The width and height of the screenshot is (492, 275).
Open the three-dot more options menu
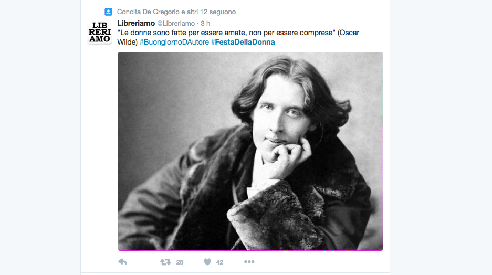click(249, 262)
